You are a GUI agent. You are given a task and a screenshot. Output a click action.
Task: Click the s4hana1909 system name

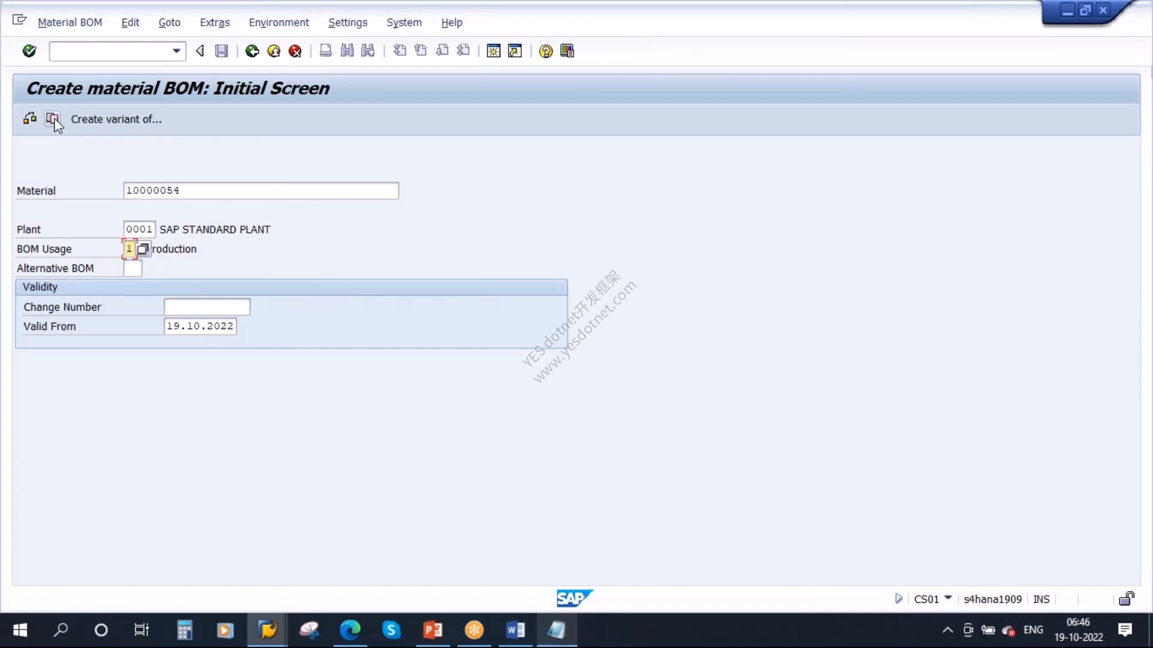click(993, 599)
